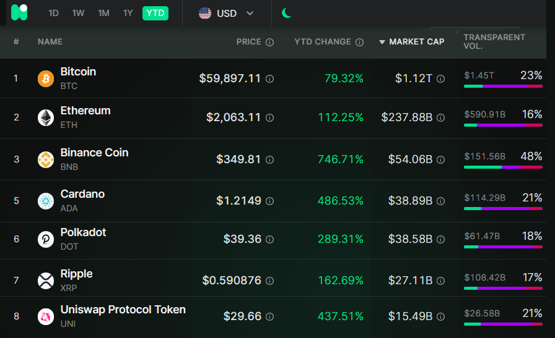Open the USD currency dropdown
Image resolution: width=555 pixels, height=338 pixels.
click(x=226, y=14)
